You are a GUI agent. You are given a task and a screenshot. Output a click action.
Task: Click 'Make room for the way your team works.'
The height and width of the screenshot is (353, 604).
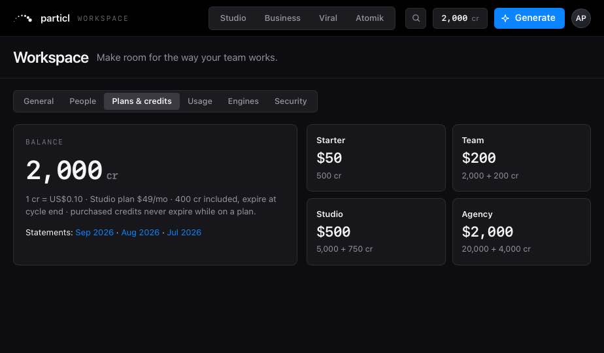[x=187, y=58]
